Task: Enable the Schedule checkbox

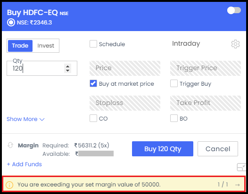Action: tap(93, 44)
